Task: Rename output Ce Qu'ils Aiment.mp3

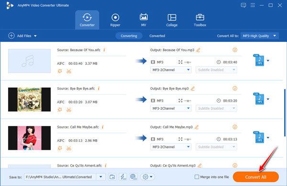Action: 199,165
